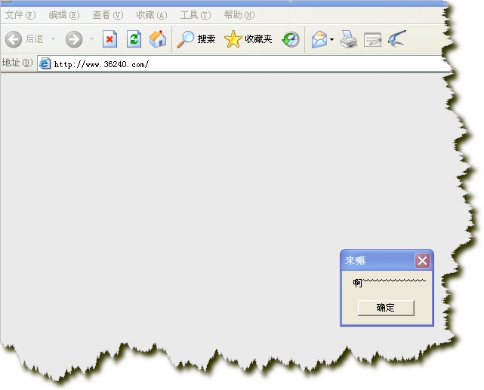Open the 编辑(E) menu
The width and height of the screenshot is (484, 390).
point(64,15)
